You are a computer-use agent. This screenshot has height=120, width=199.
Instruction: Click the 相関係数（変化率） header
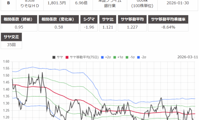[x=59, y=19]
